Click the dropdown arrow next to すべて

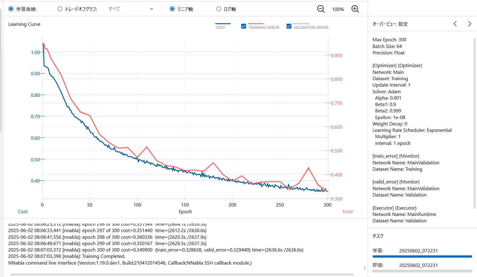152,9
